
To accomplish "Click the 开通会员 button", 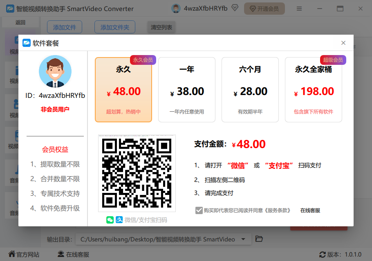I will 264,9.
